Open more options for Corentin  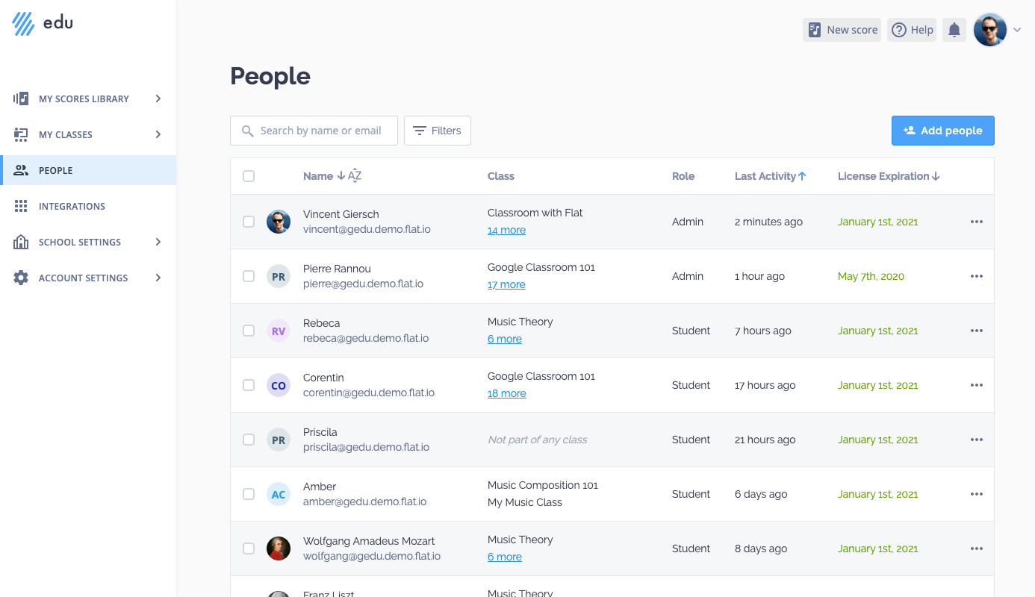pos(977,385)
